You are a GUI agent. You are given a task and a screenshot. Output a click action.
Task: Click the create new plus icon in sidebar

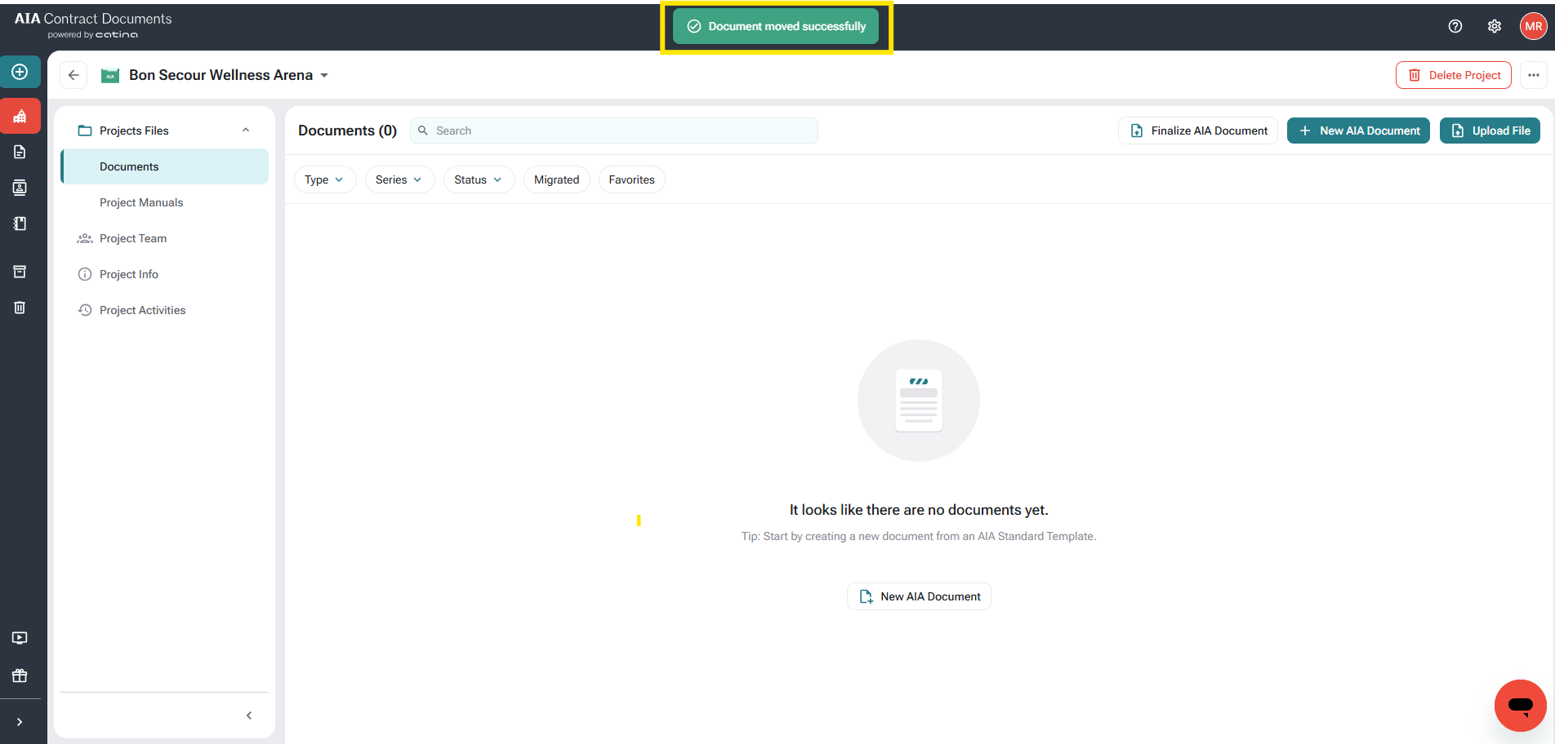[x=20, y=72]
